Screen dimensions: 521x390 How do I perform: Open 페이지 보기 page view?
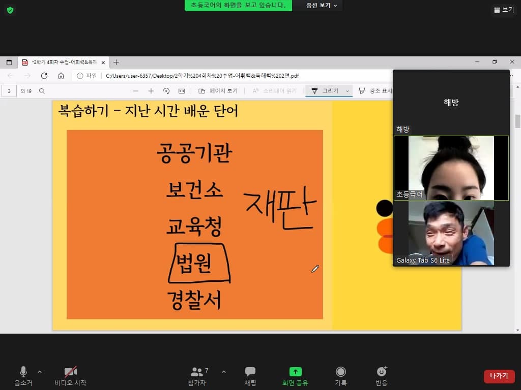point(218,91)
